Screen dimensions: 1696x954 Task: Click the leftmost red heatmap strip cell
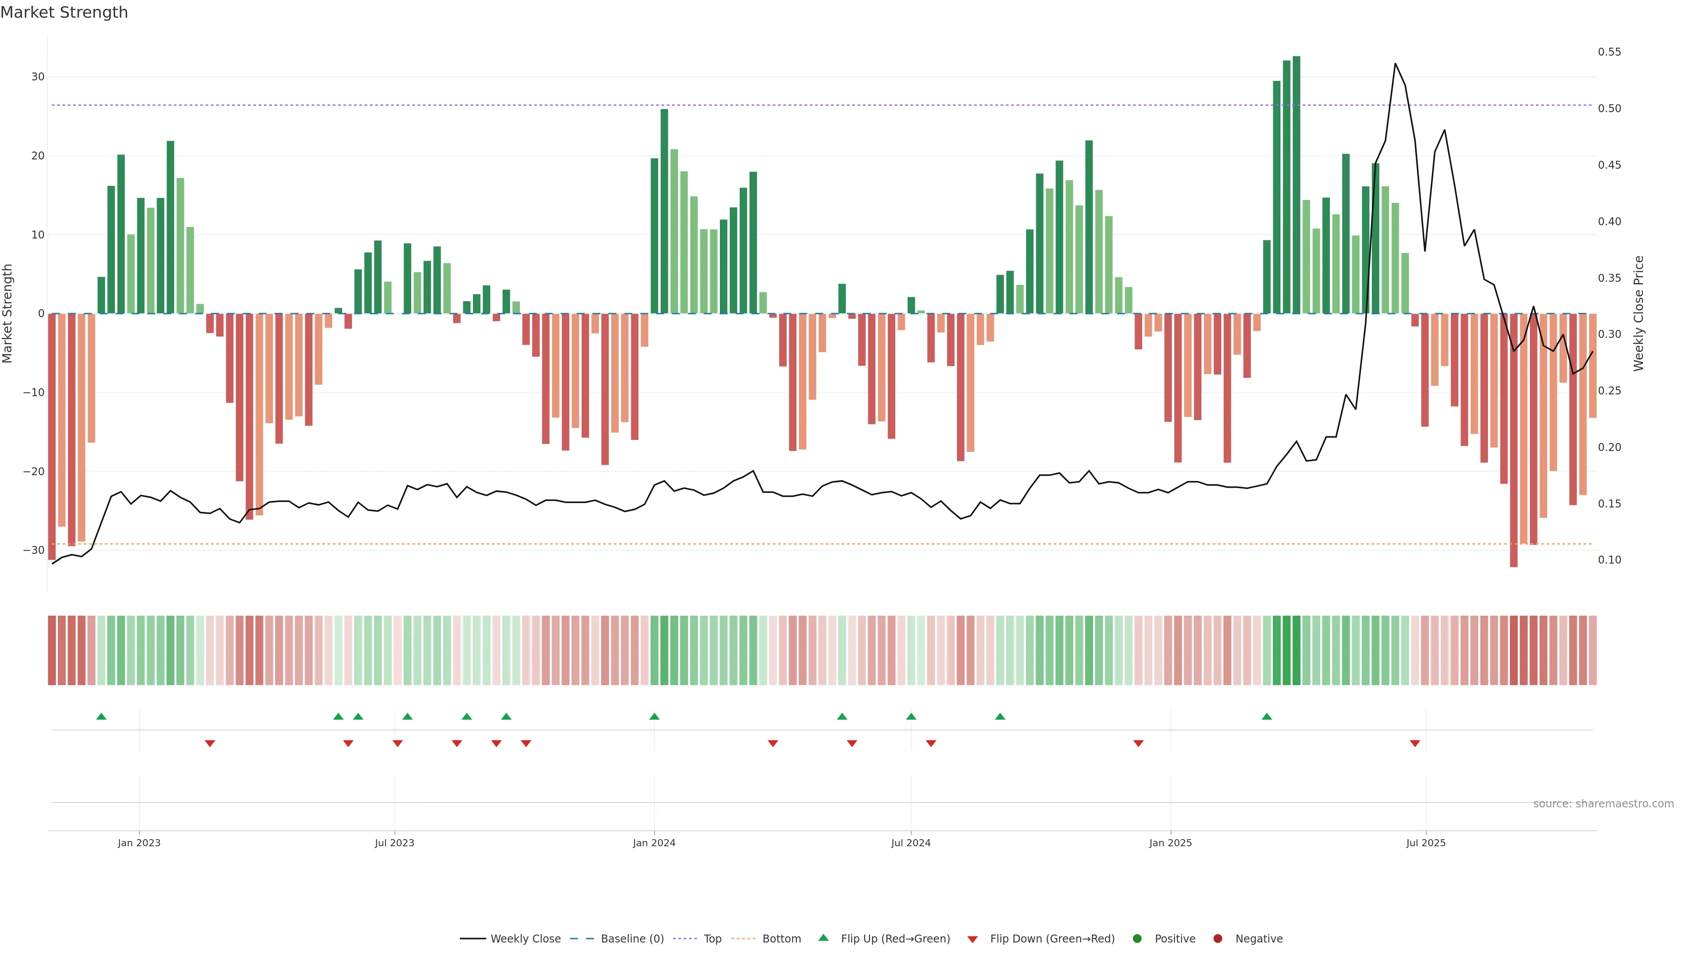pos(52,650)
